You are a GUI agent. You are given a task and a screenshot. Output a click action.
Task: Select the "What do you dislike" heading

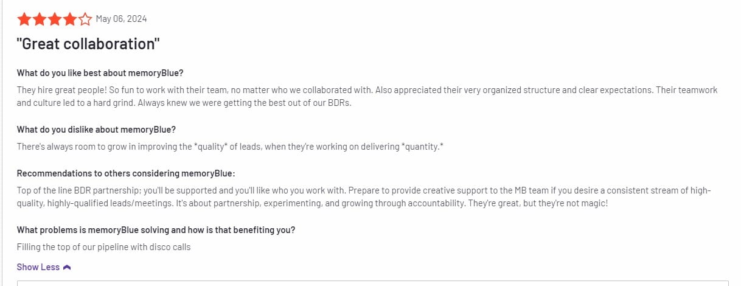click(x=97, y=130)
